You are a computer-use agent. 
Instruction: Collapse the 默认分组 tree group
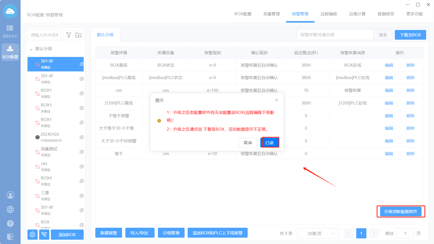click(31, 49)
